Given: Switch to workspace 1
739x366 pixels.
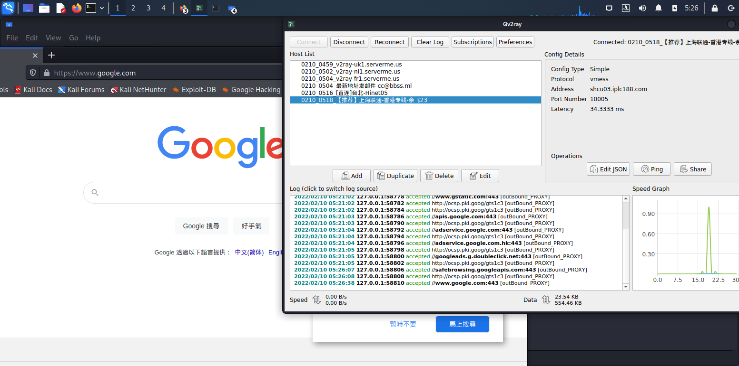Looking at the screenshot, I should [x=118, y=8].
